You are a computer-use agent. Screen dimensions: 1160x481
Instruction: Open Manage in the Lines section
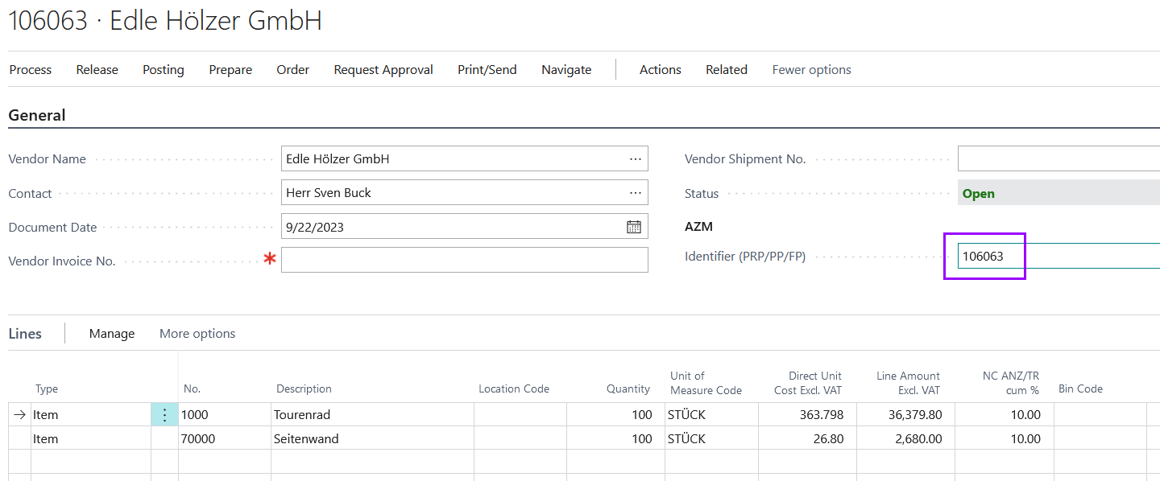(x=112, y=334)
